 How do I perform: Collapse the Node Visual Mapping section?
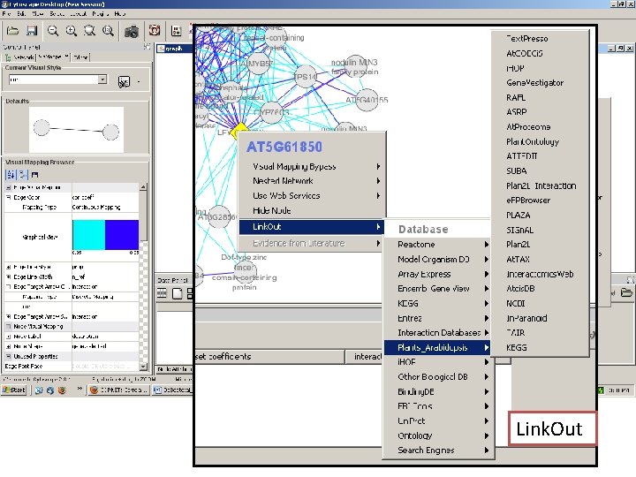point(9,327)
